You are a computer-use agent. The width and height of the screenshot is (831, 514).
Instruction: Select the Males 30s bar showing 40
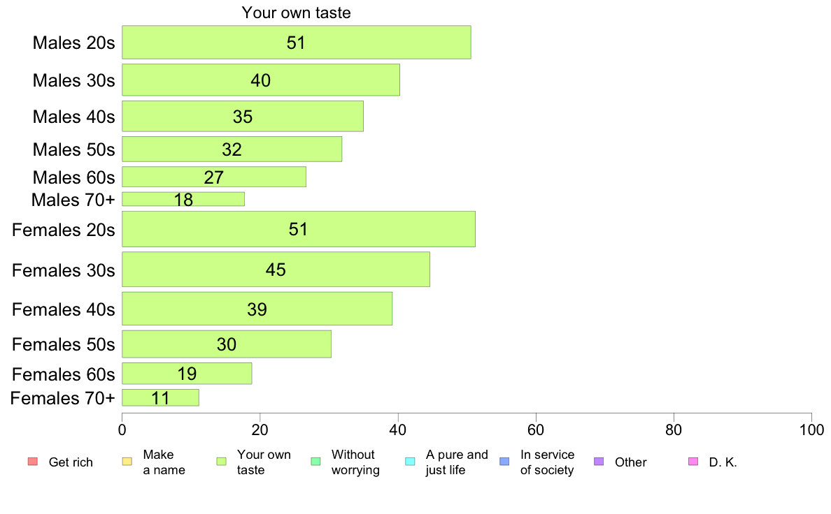click(x=261, y=80)
